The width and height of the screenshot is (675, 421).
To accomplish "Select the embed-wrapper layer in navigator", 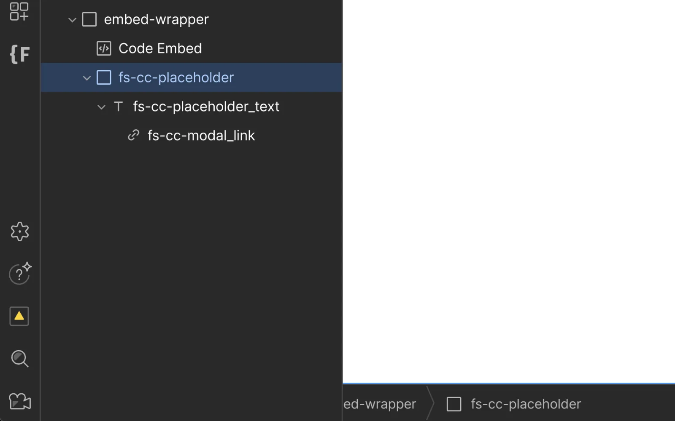I will [x=156, y=19].
